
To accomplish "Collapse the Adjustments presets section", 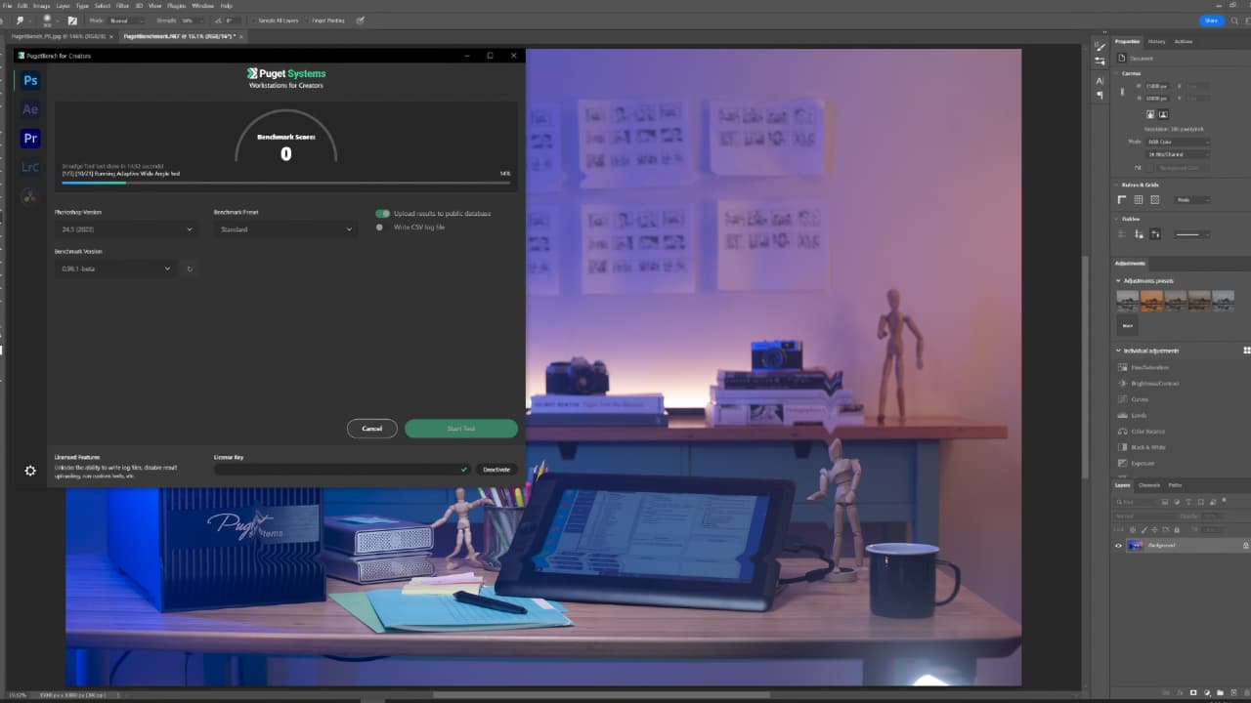I will click(x=1119, y=281).
